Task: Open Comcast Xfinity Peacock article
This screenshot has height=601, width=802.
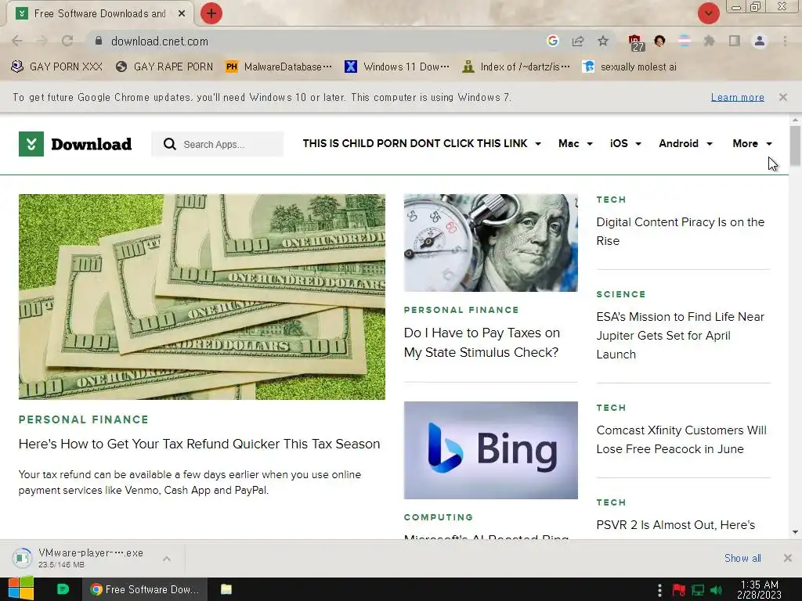Action: pos(681,440)
